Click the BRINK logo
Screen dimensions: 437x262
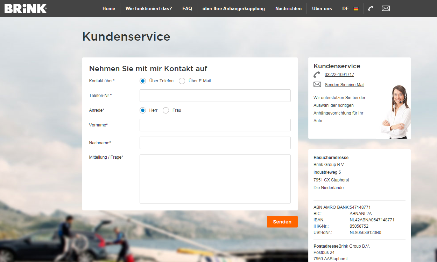[26, 8]
